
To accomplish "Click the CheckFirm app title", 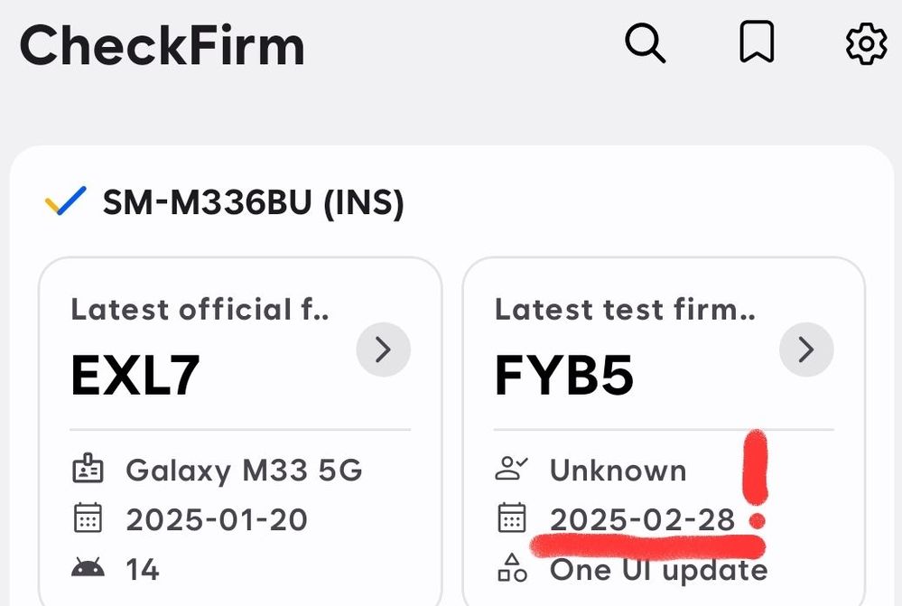I will coord(162,45).
